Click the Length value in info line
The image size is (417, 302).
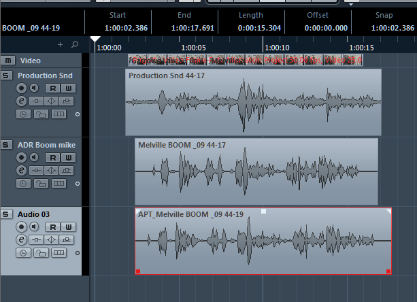click(x=251, y=29)
